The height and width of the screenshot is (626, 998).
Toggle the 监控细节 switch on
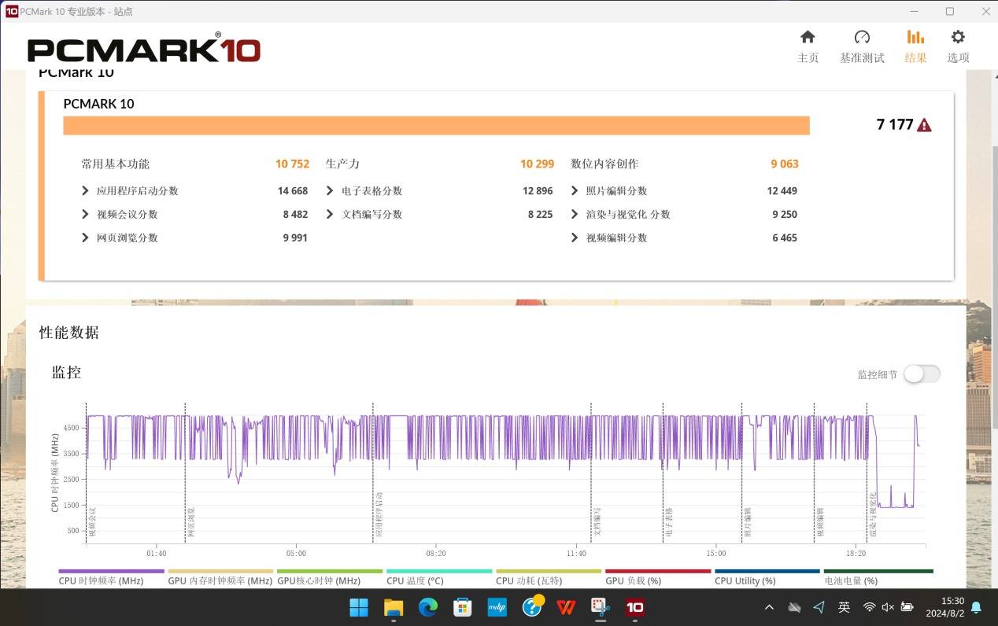(922, 374)
